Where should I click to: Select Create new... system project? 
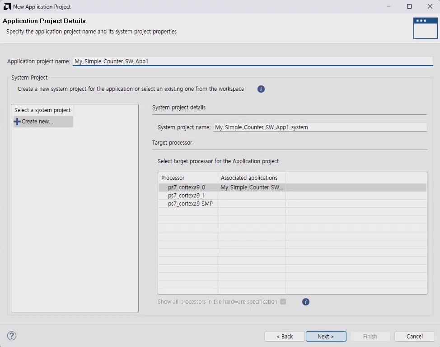pos(43,122)
